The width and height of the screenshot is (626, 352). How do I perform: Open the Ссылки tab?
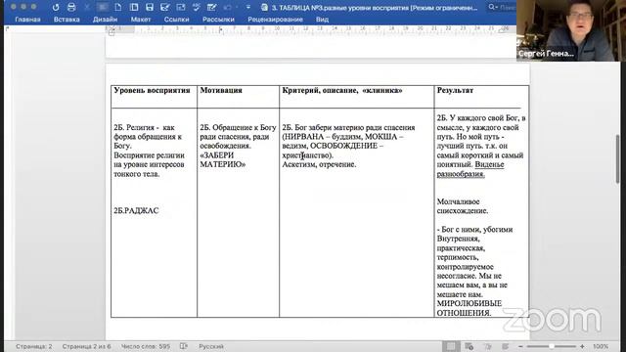pyautogui.click(x=176, y=20)
